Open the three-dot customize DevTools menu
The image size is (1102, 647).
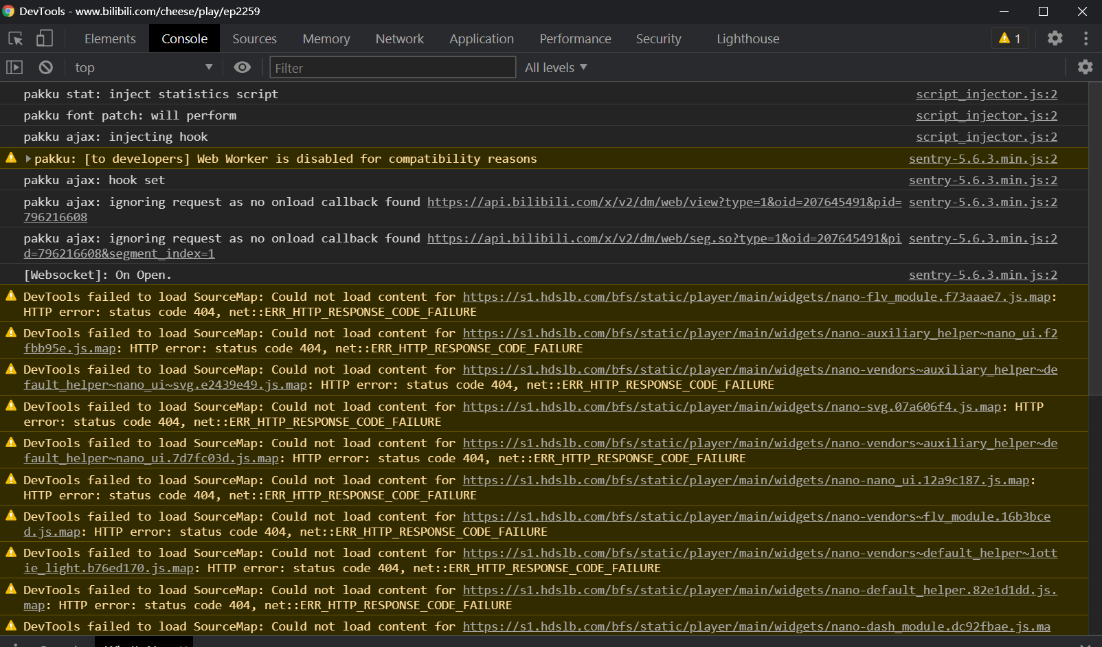pos(1086,38)
